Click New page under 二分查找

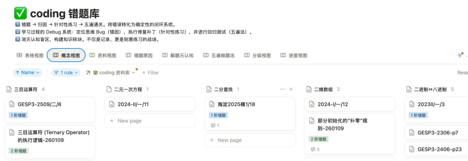pos(250,140)
